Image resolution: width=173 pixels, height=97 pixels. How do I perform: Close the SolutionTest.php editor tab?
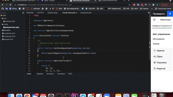[76, 13]
